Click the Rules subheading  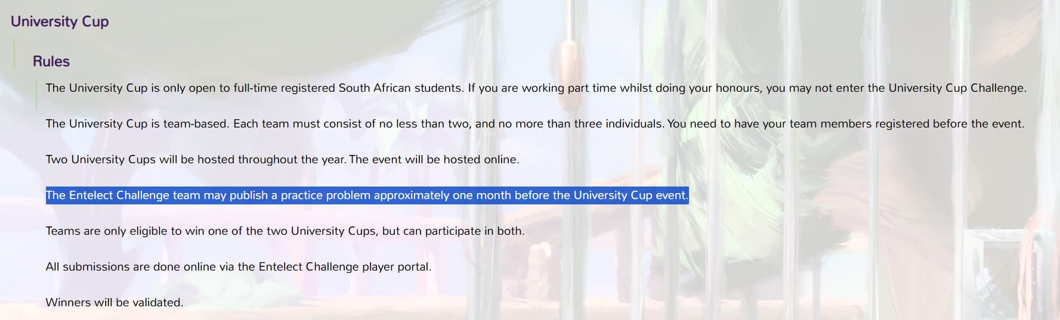pyautogui.click(x=51, y=61)
